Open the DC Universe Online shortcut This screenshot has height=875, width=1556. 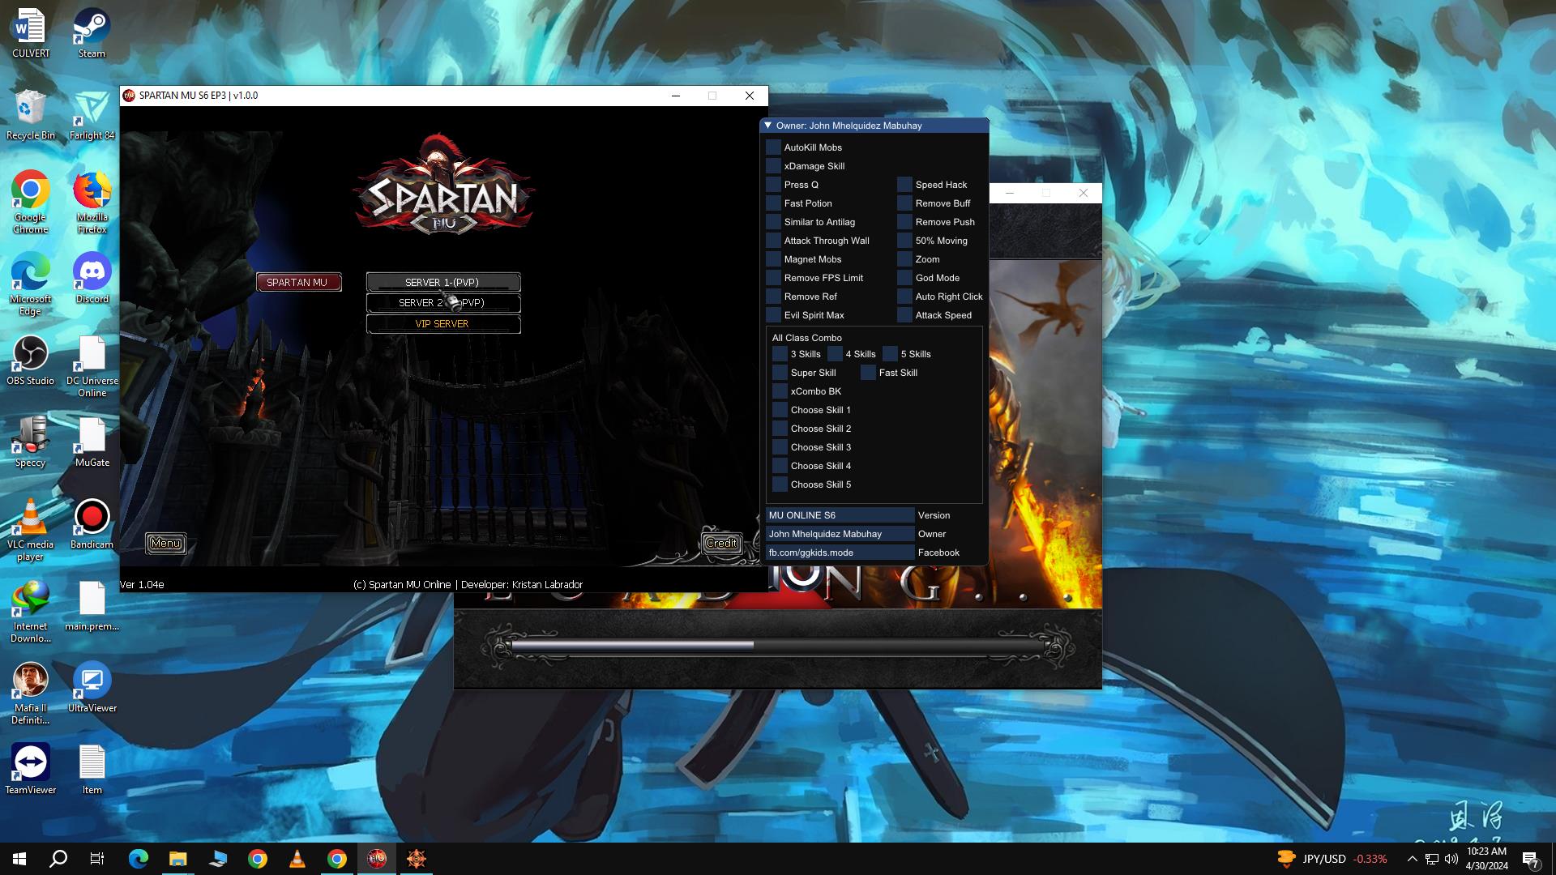[92, 366]
